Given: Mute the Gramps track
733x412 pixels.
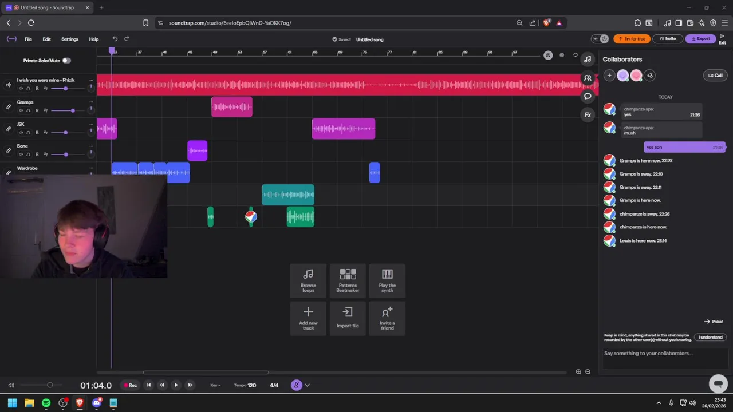Looking at the screenshot, I should 21,110.
